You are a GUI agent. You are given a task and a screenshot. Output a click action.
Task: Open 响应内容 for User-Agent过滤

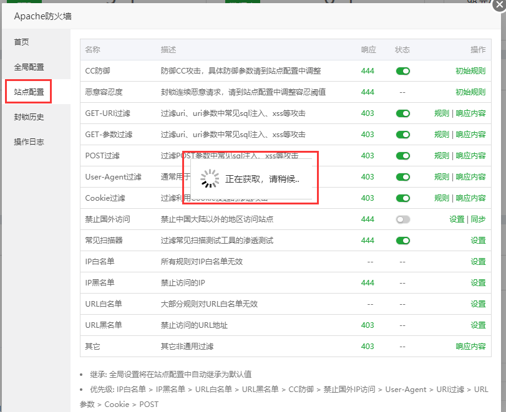(x=470, y=177)
